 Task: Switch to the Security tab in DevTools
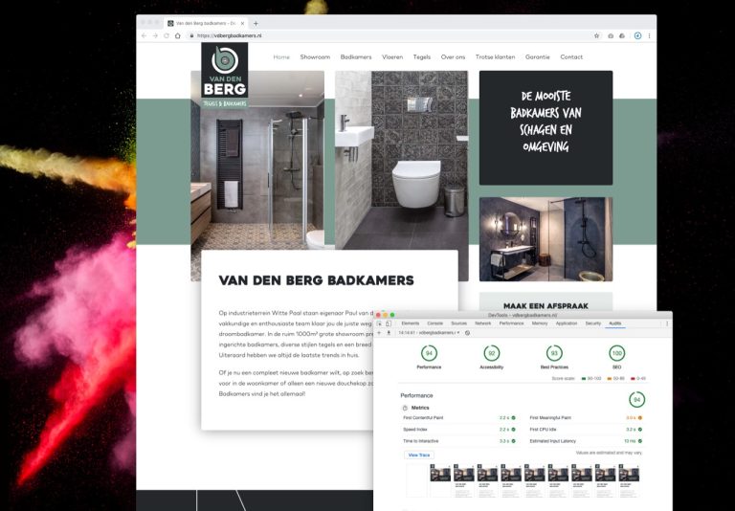593,323
